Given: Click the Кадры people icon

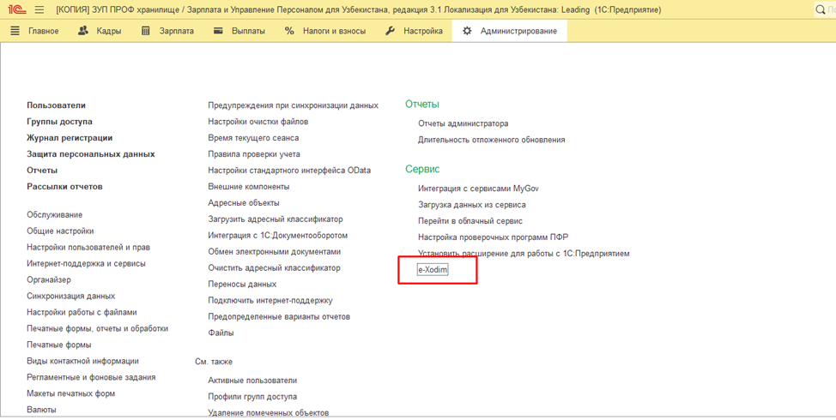Looking at the screenshot, I should click(x=83, y=31).
